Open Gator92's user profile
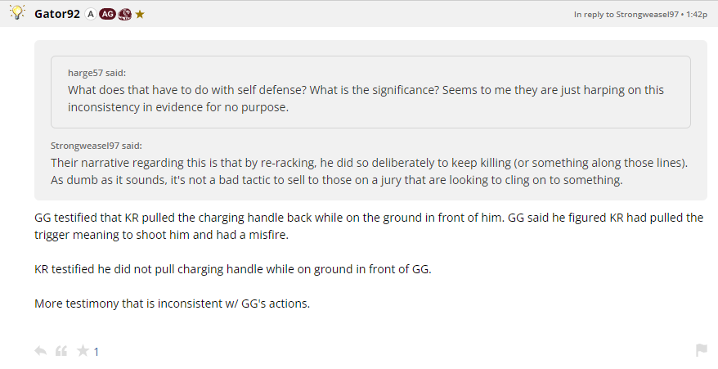The image size is (718, 369). (x=57, y=15)
